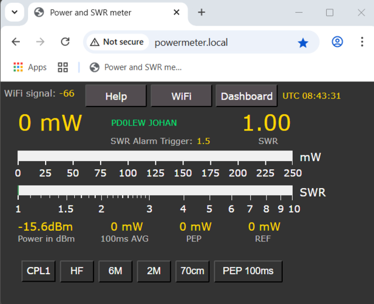Choose the 70cm band button
The image size is (374, 304).
click(x=192, y=271)
